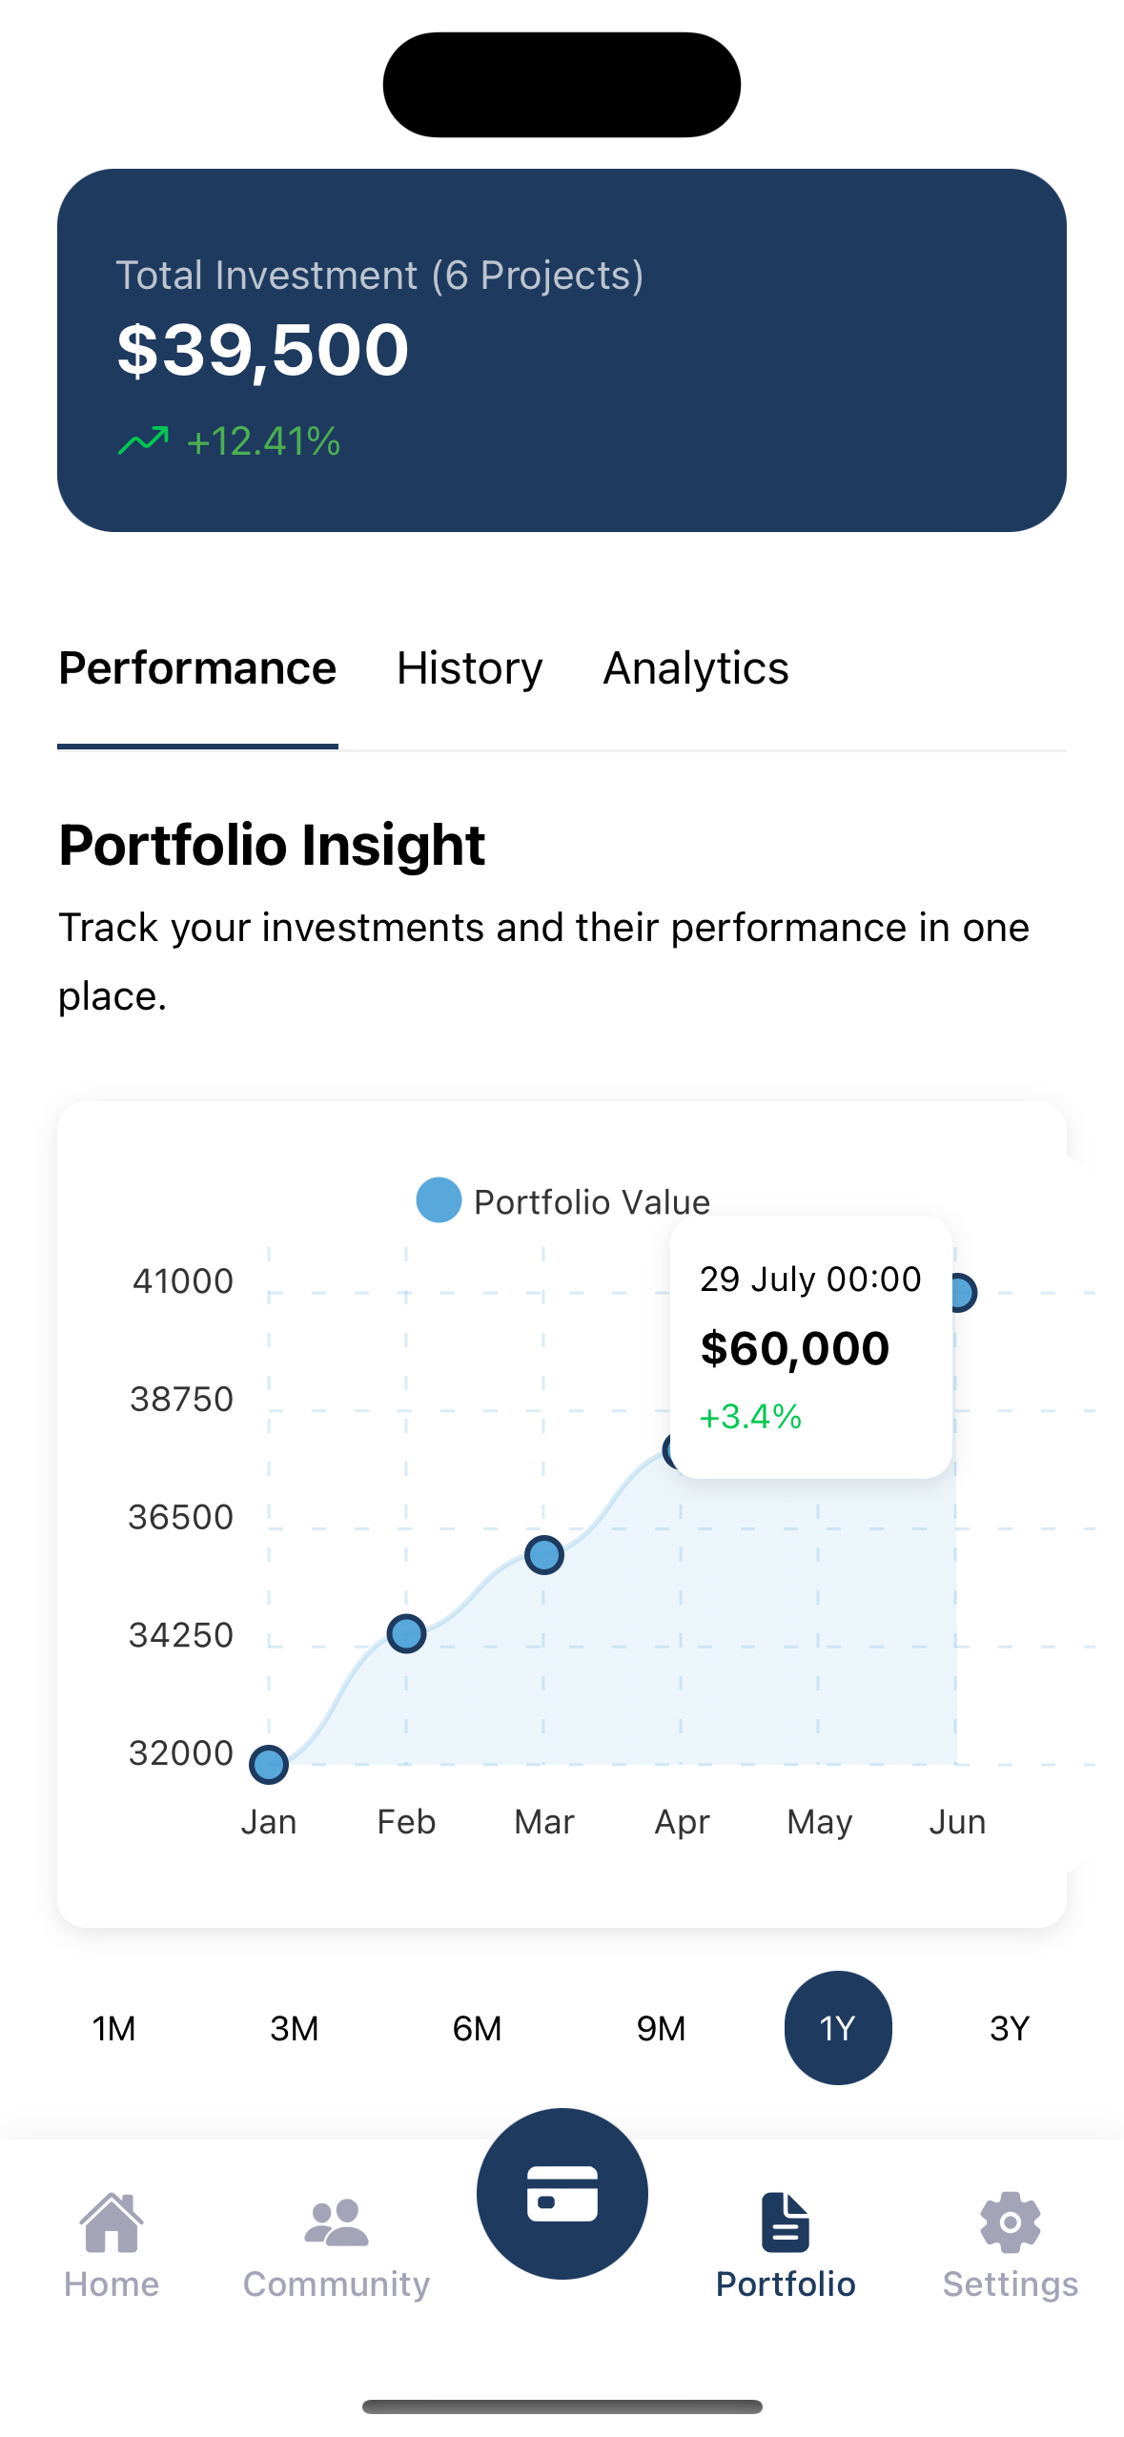Open the Community tab icon
Viewport: 1124px width, 2437px height.
click(336, 2223)
